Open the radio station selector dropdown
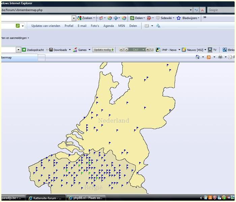This screenshot has width=236, height=202. pos(143,49)
